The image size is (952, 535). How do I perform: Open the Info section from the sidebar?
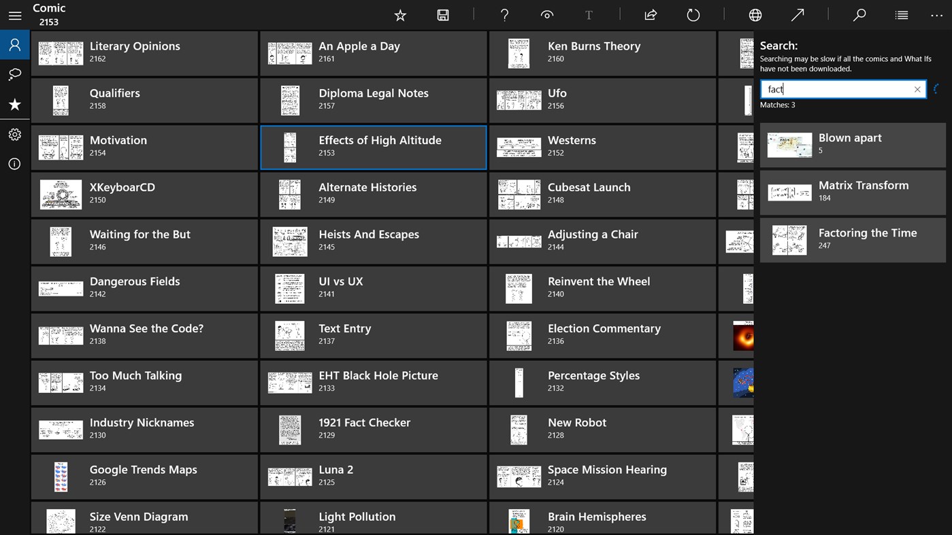click(14, 163)
